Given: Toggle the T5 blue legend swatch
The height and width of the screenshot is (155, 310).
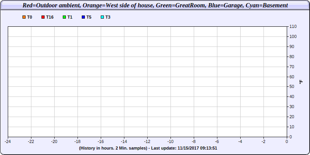Looking at the screenshot, I should click(x=83, y=17).
